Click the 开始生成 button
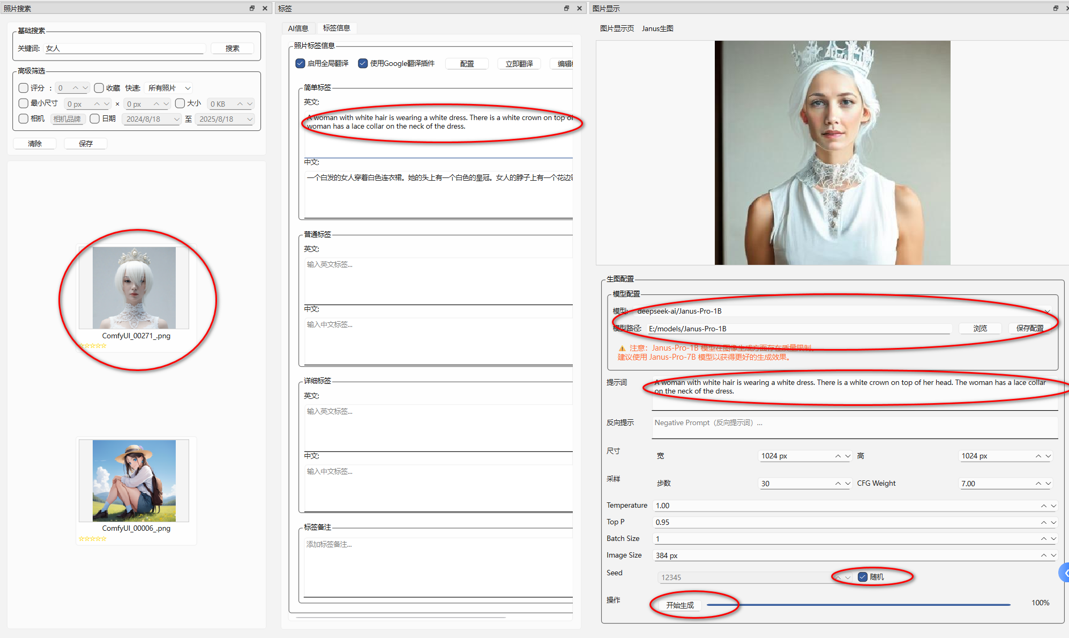 click(x=679, y=605)
